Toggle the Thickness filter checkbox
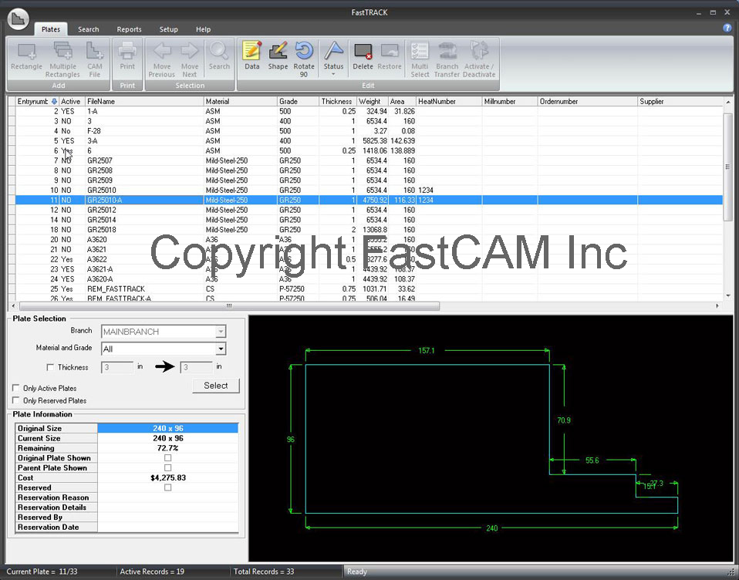The image size is (739, 580). 50,367
